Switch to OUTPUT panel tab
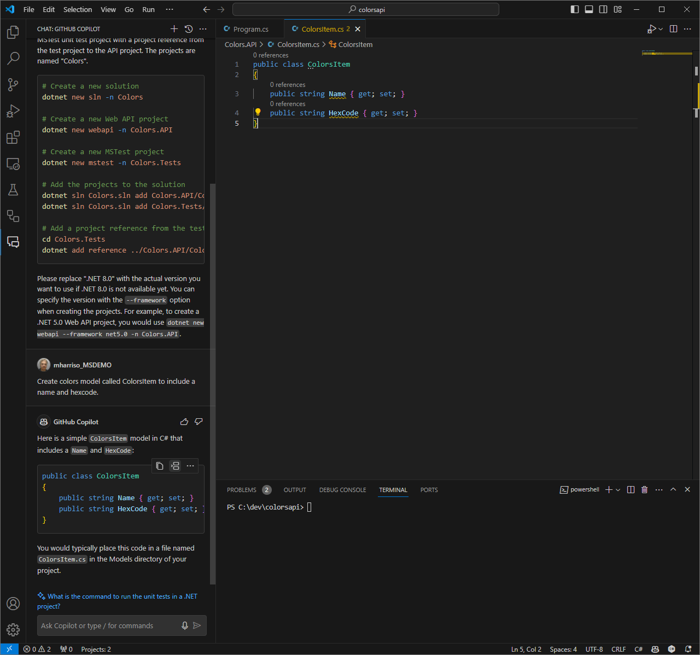The image size is (700, 655). [295, 490]
